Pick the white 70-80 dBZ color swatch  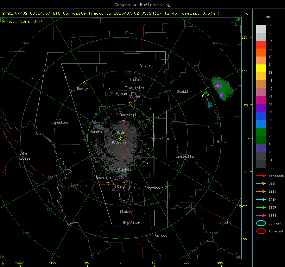[261, 29]
